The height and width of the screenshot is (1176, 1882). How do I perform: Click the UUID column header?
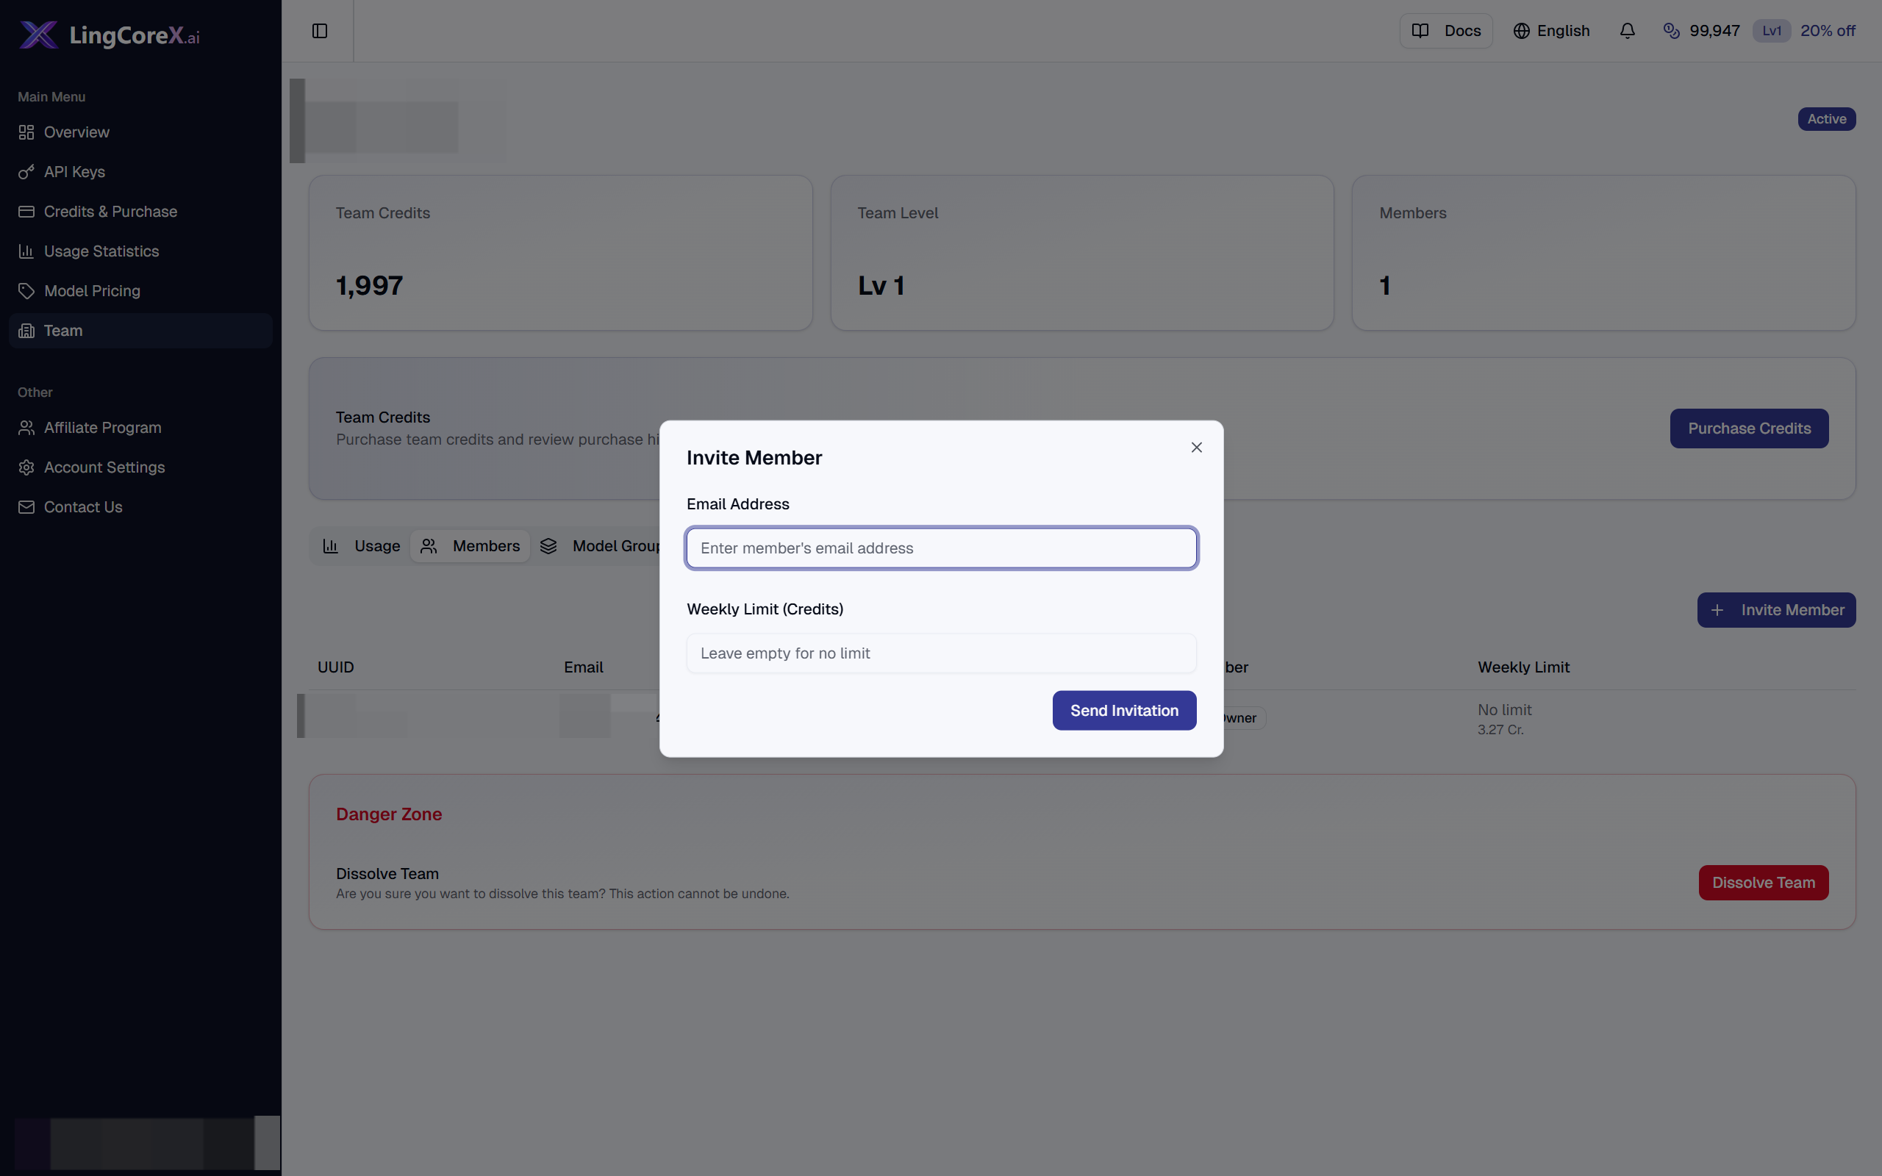tap(336, 667)
